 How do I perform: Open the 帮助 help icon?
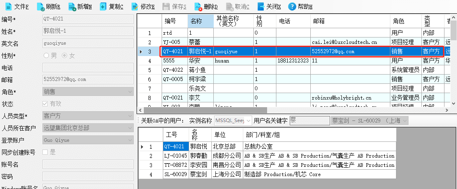pos(292,6)
